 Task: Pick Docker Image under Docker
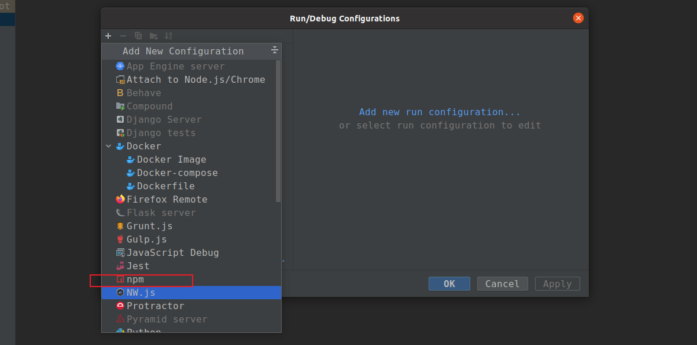[x=191, y=159]
